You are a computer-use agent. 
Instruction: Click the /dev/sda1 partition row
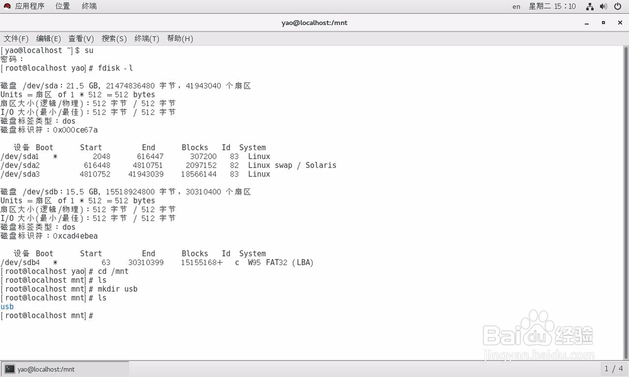tap(136, 156)
